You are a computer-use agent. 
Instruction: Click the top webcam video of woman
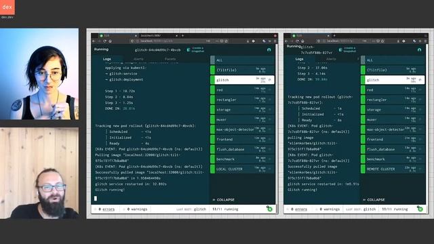(x=39, y=74)
